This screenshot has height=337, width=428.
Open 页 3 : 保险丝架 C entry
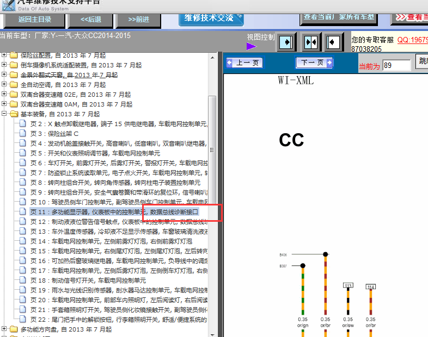[x=54, y=134]
